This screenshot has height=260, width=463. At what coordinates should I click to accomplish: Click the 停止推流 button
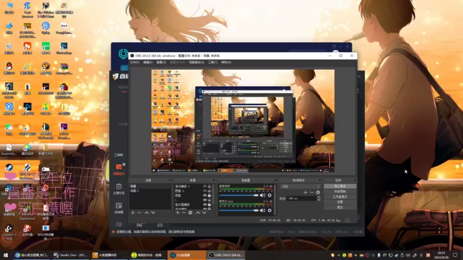point(340,186)
